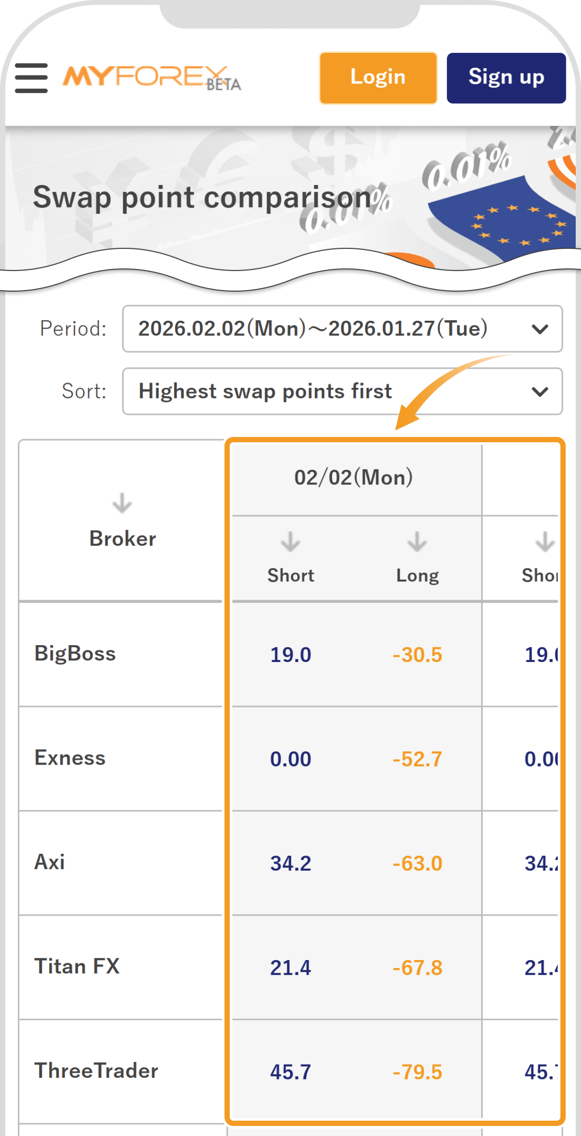Open the Period date range dropdown

[342, 329]
